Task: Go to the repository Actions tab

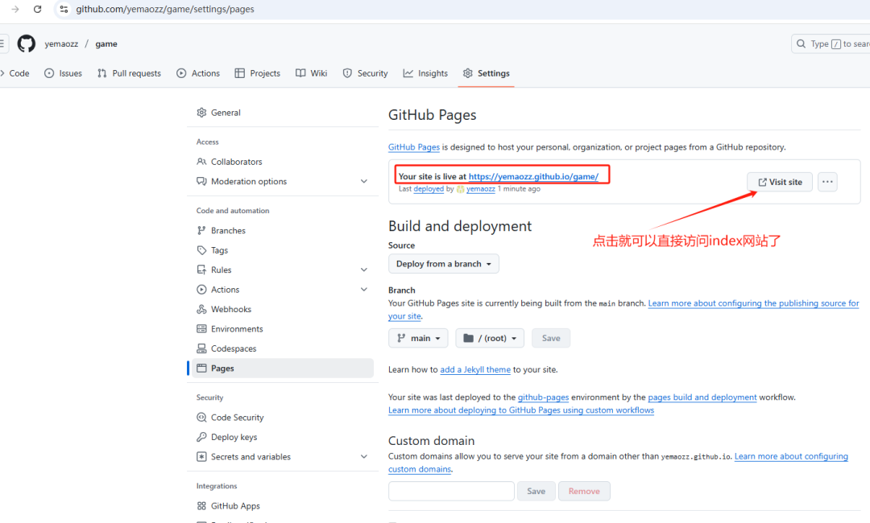Action: coord(198,73)
